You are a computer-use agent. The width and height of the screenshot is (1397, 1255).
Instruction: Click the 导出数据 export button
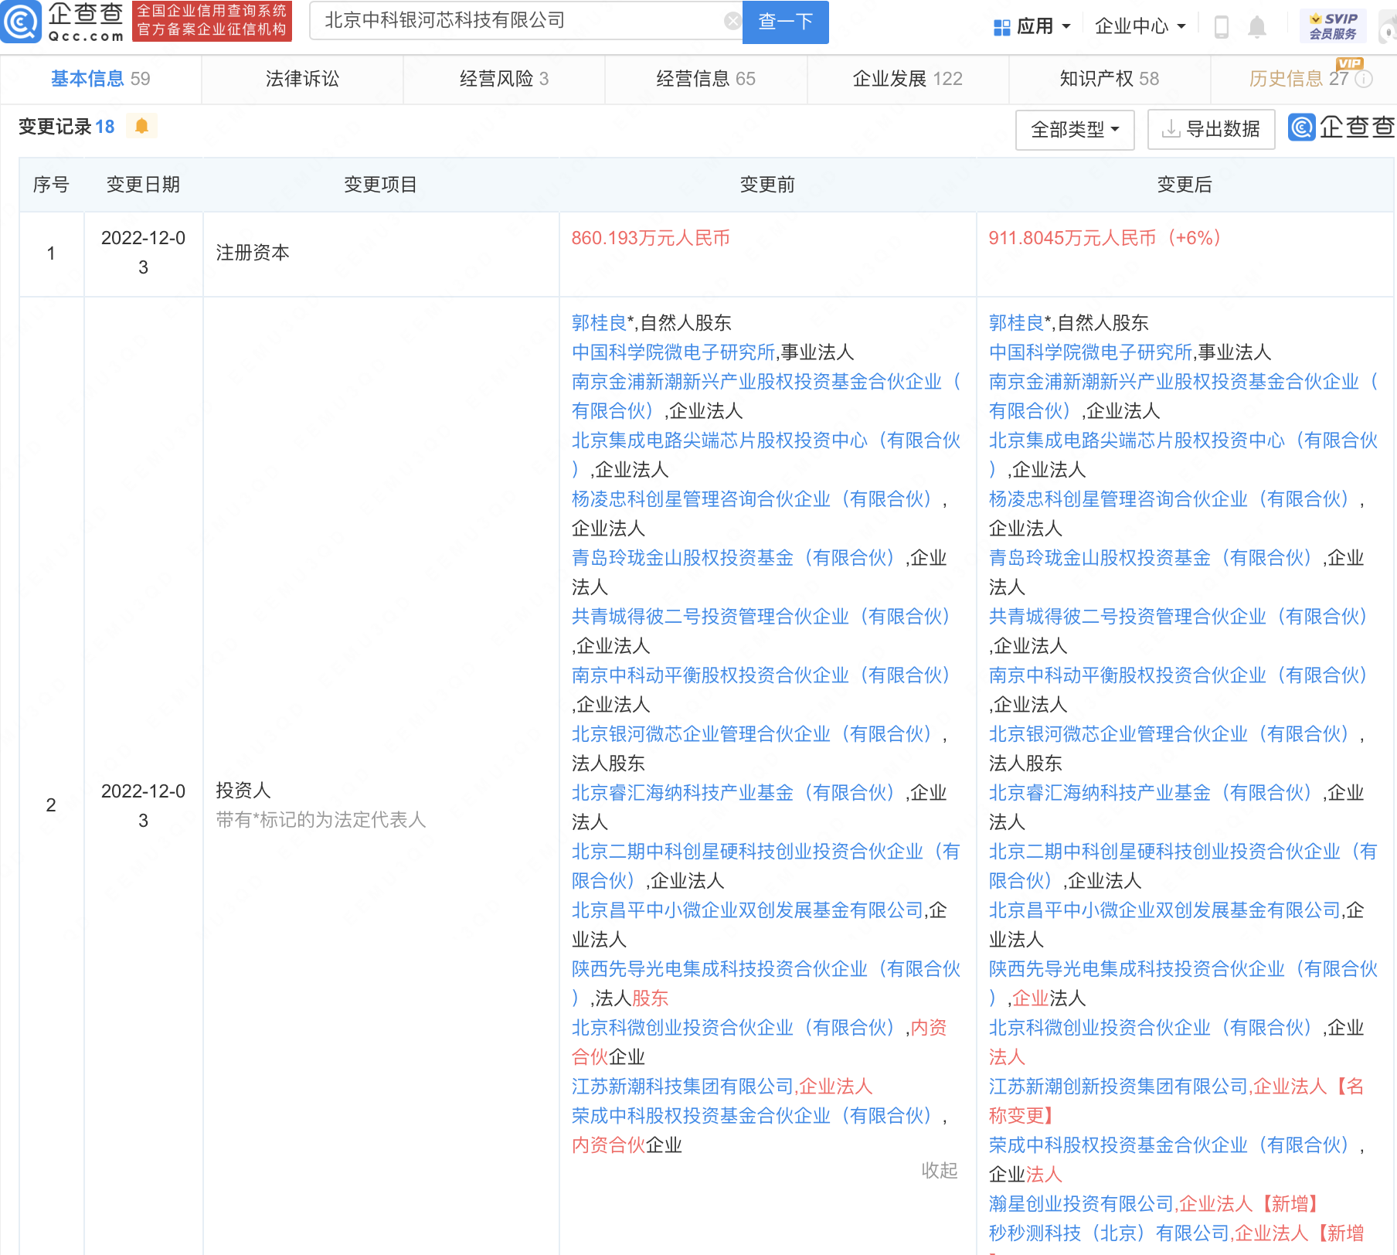pyautogui.click(x=1211, y=129)
